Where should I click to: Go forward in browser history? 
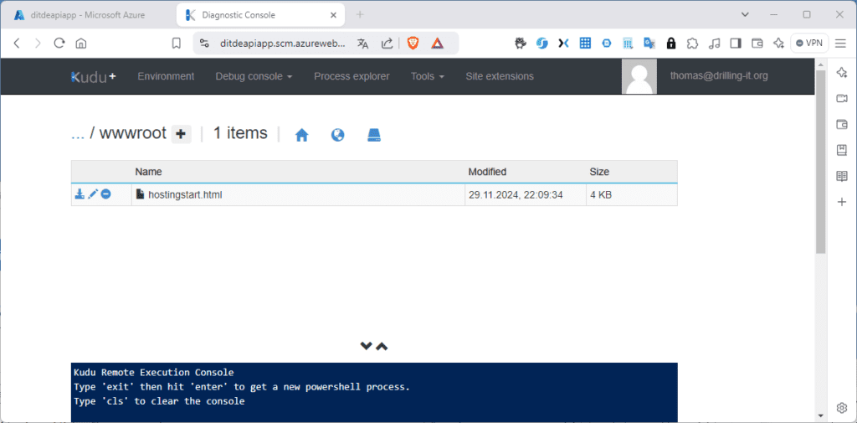(37, 44)
